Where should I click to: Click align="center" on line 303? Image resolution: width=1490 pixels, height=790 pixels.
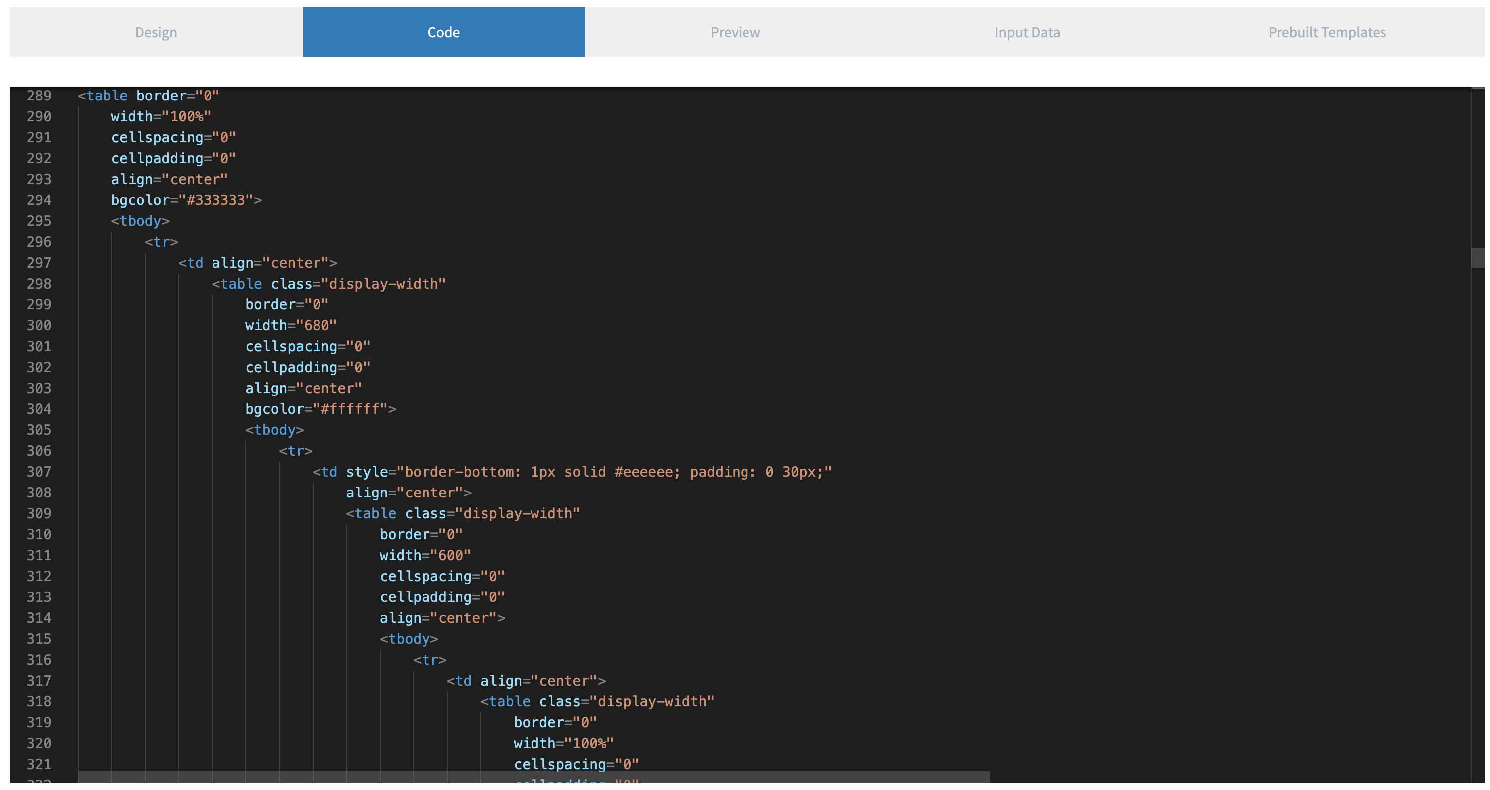304,388
